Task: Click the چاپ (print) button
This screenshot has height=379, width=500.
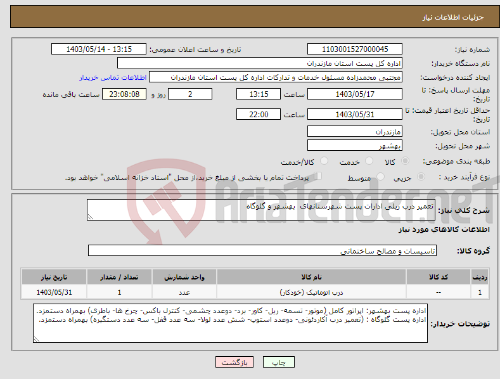Action: tap(278, 362)
